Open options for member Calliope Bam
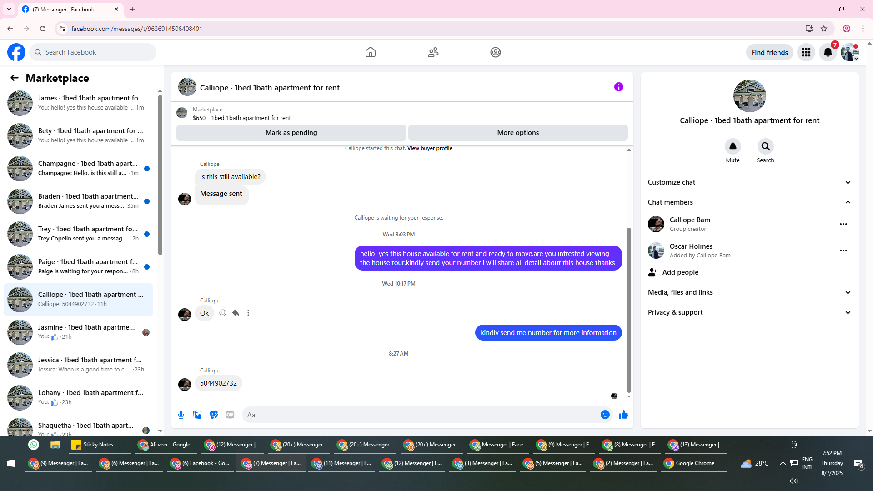873x491 pixels. click(843, 224)
